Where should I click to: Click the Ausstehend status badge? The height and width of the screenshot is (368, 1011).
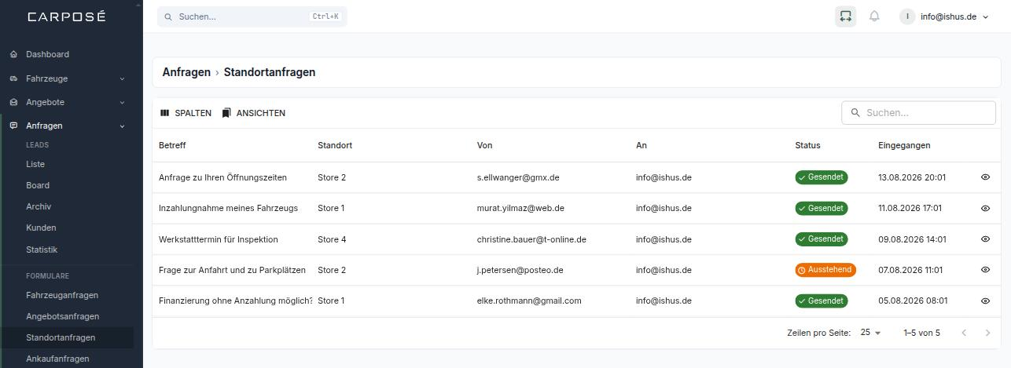(x=825, y=270)
